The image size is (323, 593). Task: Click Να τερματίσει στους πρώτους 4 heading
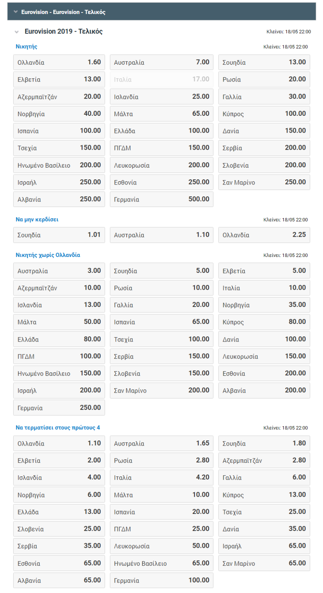point(58,428)
